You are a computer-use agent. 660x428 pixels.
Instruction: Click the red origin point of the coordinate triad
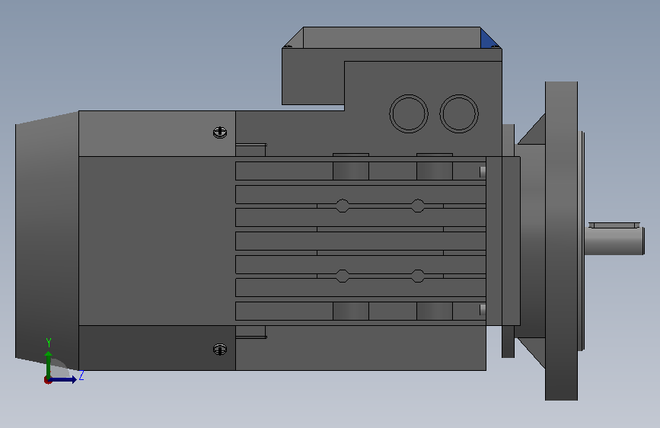coord(47,380)
